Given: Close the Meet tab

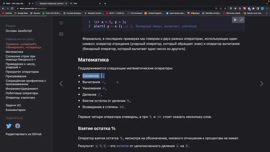Looking at the screenshot, I should point(32,3).
